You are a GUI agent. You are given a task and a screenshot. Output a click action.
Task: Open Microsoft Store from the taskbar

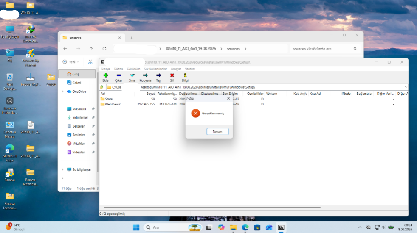257,227
